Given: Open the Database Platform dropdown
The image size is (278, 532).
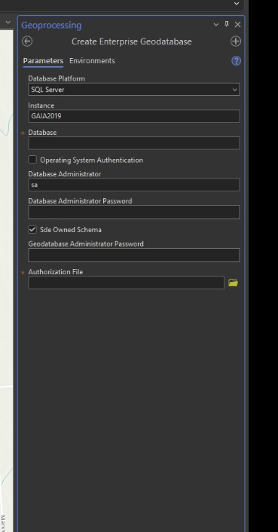Looking at the screenshot, I should [x=134, y=90].
